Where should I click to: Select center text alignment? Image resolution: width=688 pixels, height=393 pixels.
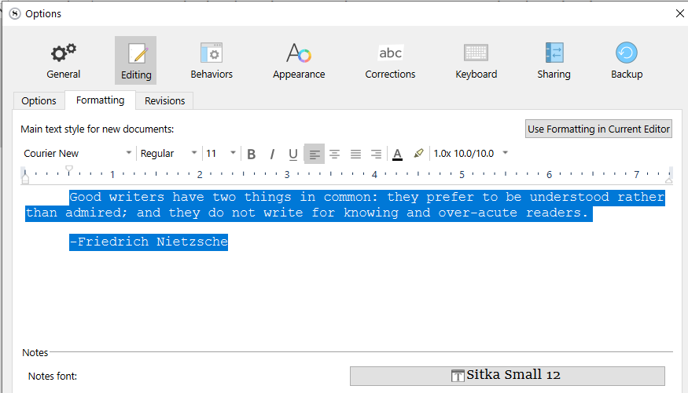(335, 154)
